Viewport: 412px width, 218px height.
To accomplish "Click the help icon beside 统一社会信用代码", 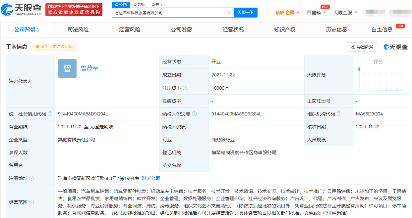I will 50,114.
